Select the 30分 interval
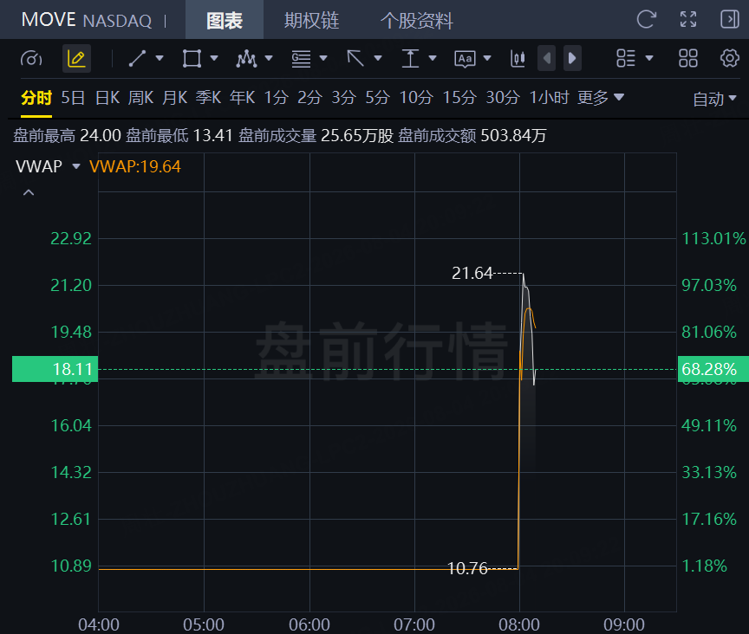The width and height of the screenshot is (749, 634). [503, 98]
